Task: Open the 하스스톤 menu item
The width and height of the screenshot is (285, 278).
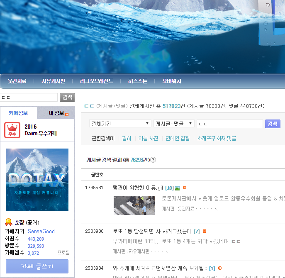Action: [x=137, y=81]
